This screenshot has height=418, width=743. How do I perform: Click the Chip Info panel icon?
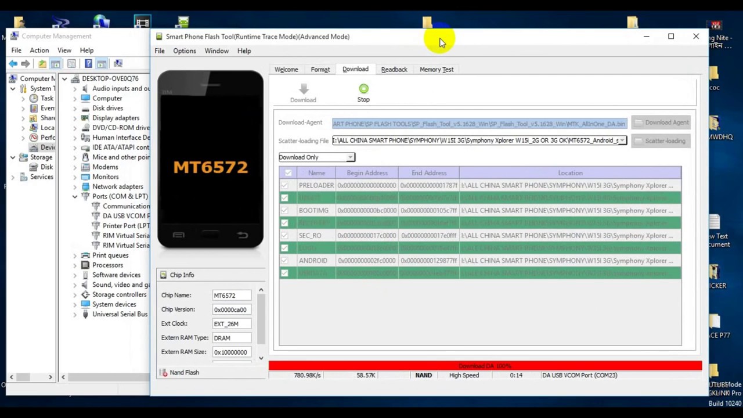click(164, 275)
